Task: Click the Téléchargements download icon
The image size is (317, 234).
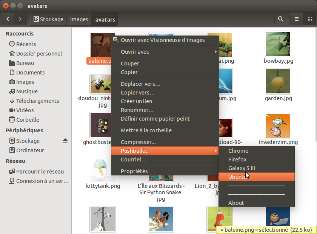Action: tap(12, 101)
